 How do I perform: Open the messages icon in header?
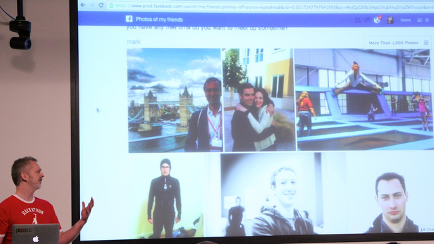coord(368,20)
